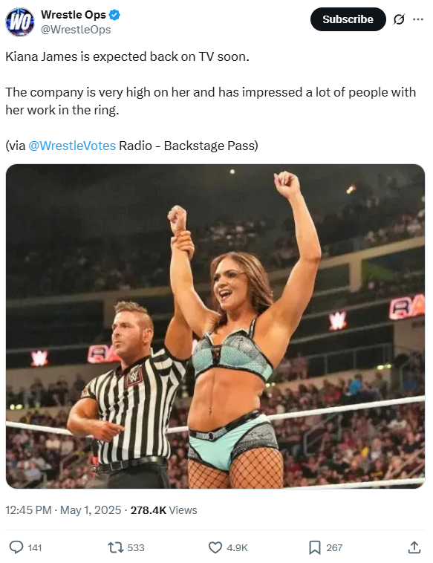433x563 pixels.
Task: Enlarge the wrestling ring photo
Action: click(x=215, y=326)
